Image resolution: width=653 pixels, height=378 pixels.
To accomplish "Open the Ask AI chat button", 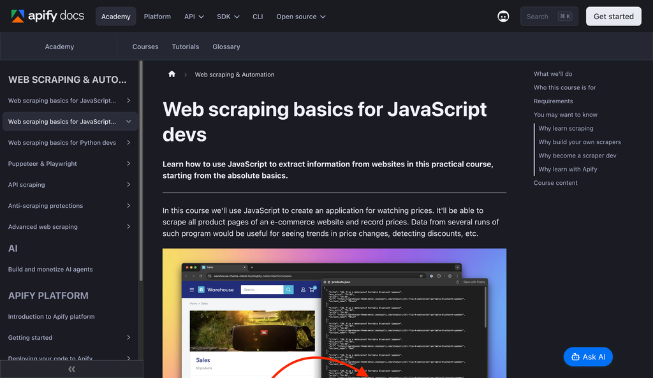I will 588,357.
